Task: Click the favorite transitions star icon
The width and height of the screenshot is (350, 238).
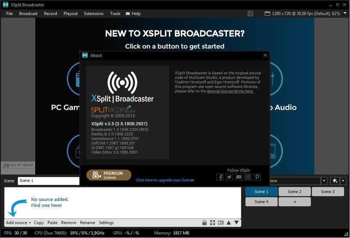Action: click(x=335, y=181)
